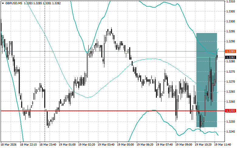
Task: Click the 1.3245 price scale label
Action: pyautogui.click(x=231, y=132)
